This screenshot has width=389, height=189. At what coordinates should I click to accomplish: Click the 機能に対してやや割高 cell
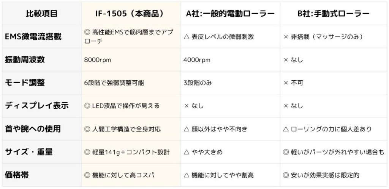pyautogui.click(x=230, y=175)
